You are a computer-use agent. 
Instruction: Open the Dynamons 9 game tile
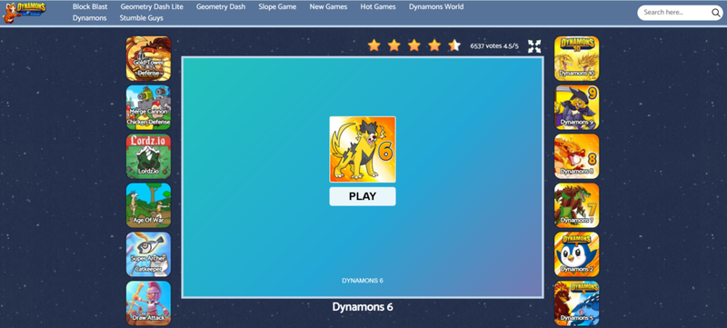click(577, 107)
